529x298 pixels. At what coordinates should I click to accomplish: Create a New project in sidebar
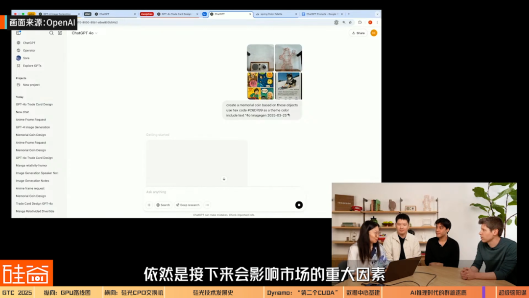(31, 85)
